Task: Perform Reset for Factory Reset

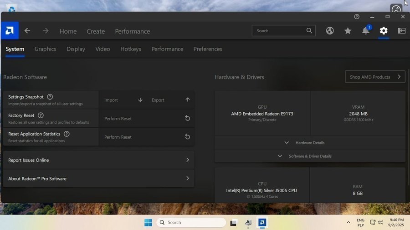Action: point(147,119)
